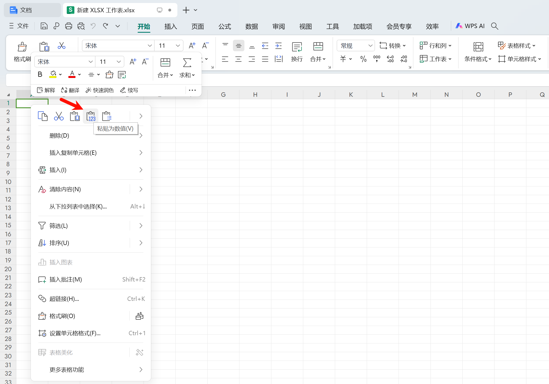Viewport: 549px width, 384px height.
Task: Click the percent style icon in ribbon
Action: tap(363, 59)
